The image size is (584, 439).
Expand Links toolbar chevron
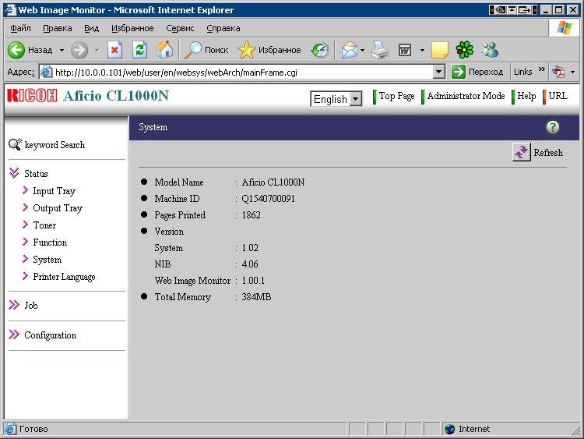541,69
